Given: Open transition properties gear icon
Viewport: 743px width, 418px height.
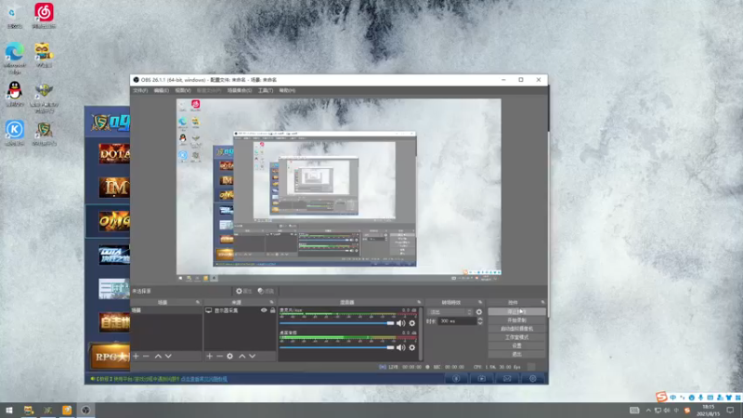Looking at the screenshot, I should [478, 312].
